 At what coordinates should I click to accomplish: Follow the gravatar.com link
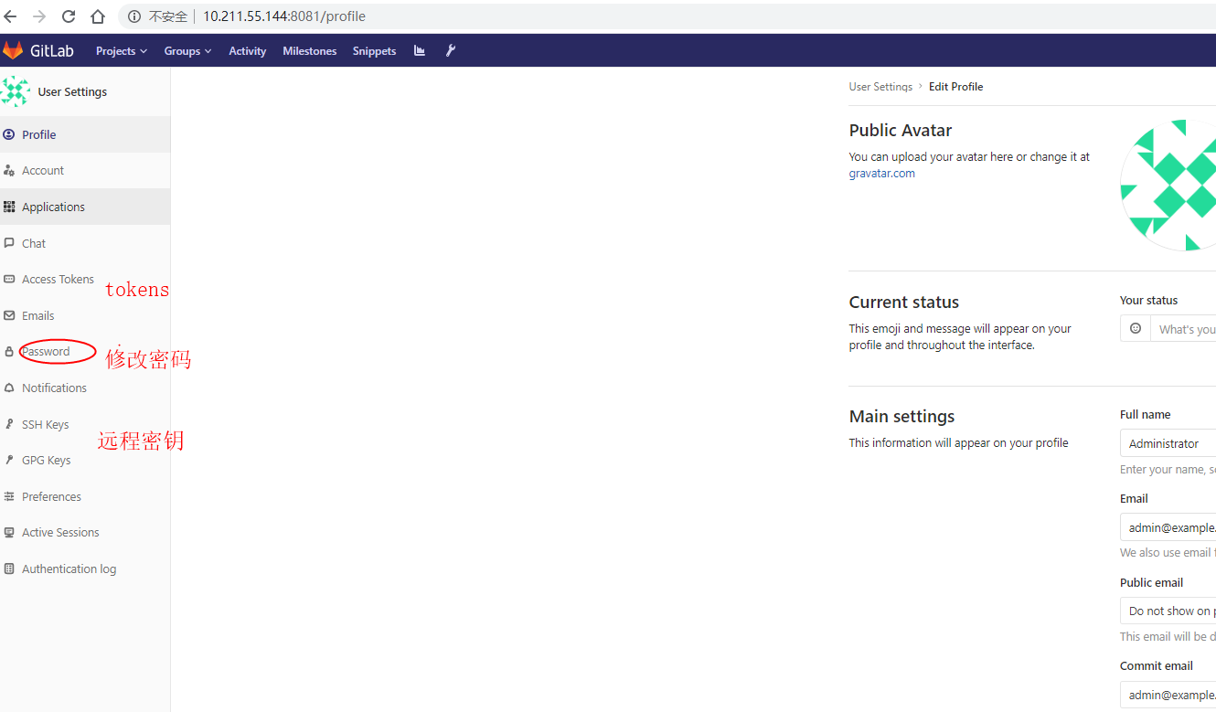click(x=881, y=174)
